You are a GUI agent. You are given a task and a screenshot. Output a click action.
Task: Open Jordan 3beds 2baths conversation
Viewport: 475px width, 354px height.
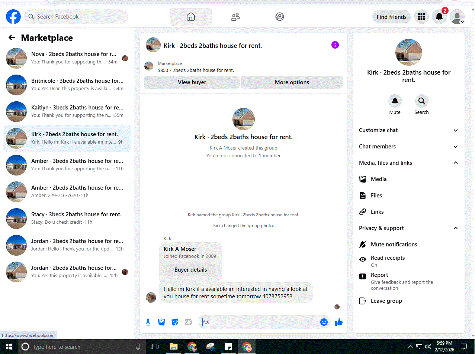(x=67, y=245)
